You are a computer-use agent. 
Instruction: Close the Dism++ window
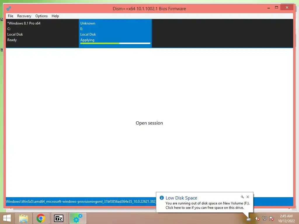tap(287, 7)
